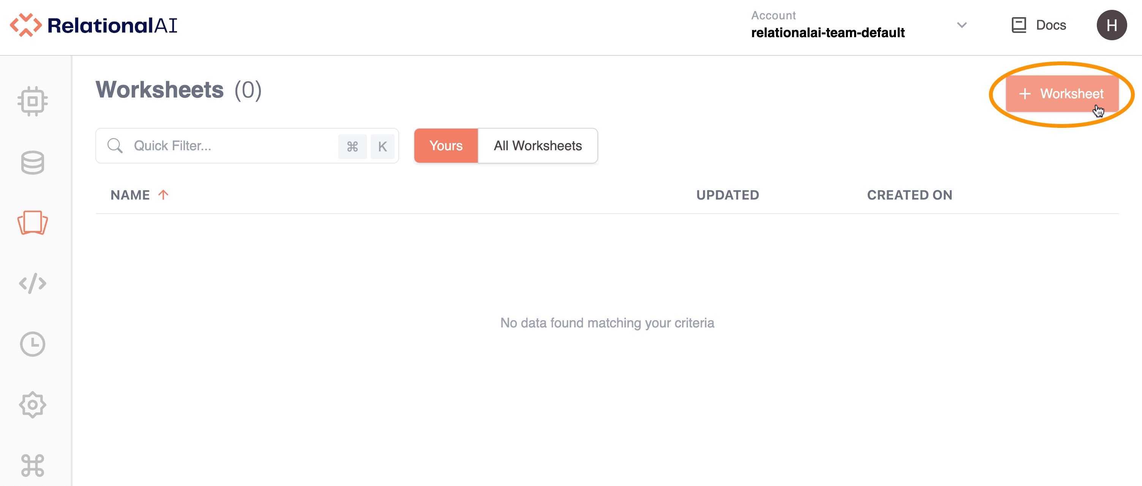Switch to All Worksheets view

[x=537, y=146]
